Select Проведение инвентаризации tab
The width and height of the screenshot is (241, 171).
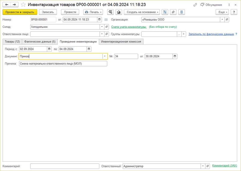(78, 42)
